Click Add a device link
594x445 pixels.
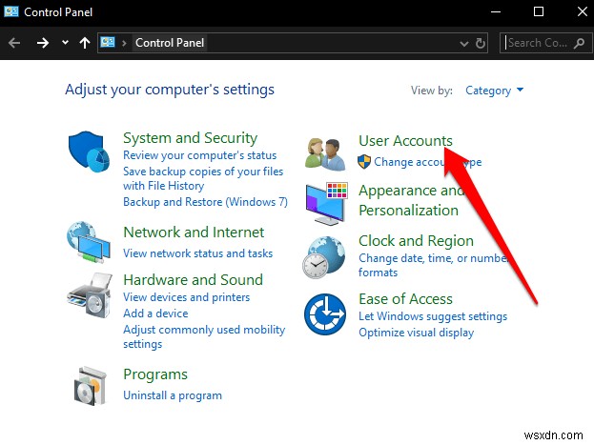[155, 314]
